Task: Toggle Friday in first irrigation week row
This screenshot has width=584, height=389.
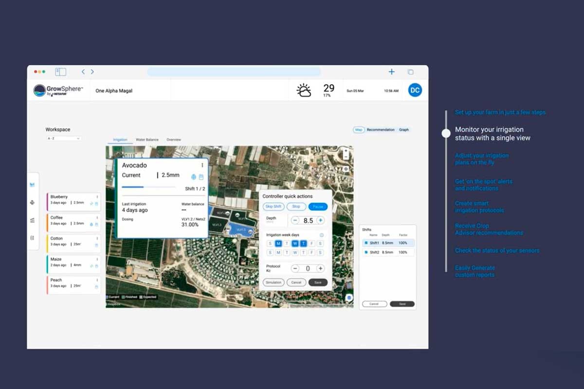Action: coord(311,244)
